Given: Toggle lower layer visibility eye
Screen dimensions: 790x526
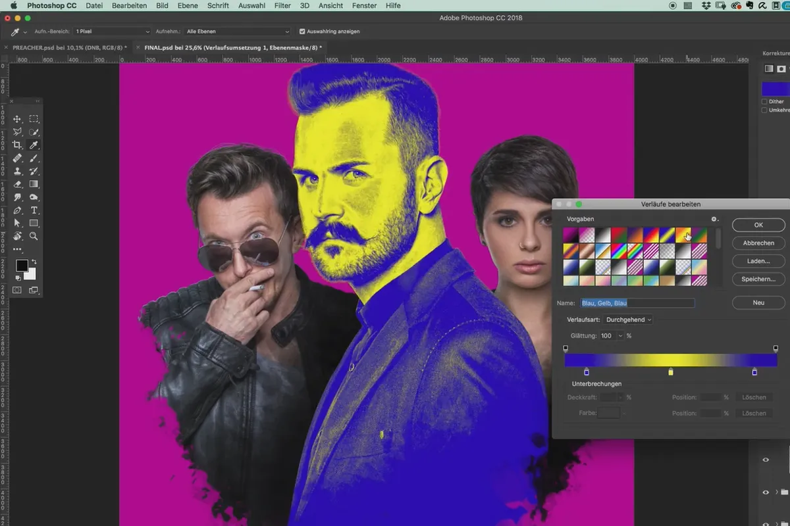Looking at the screenshot, I should click(766, 492).
